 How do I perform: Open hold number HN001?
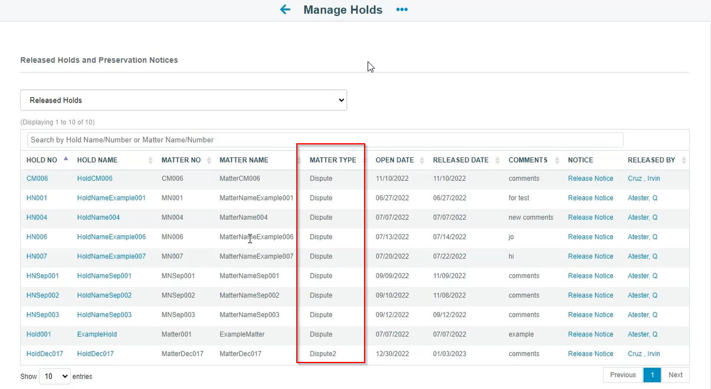(37, 198)
